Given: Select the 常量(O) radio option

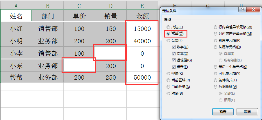Looking at the screenshot, I should (x=175, y=34).
